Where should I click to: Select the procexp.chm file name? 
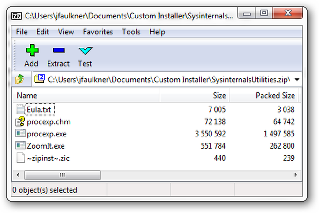pyautogui.click(x=48, y=122)
